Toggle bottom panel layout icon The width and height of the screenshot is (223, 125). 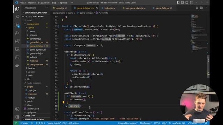pyautogui.click(x=183, y=2)
